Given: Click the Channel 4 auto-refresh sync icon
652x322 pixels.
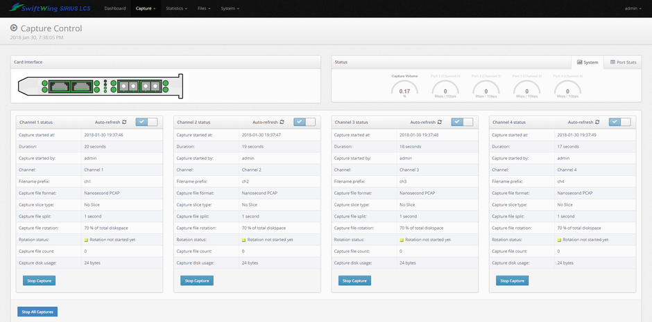Looking at the screenshot, I should (597, 122).
